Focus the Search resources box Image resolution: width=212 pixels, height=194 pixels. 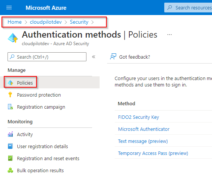coord(188,8)
